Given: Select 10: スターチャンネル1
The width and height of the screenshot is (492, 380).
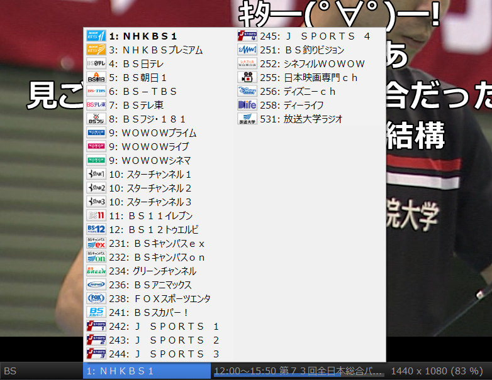Looking at the screenshot, I should pyautogui.click(x=159, y=174).
